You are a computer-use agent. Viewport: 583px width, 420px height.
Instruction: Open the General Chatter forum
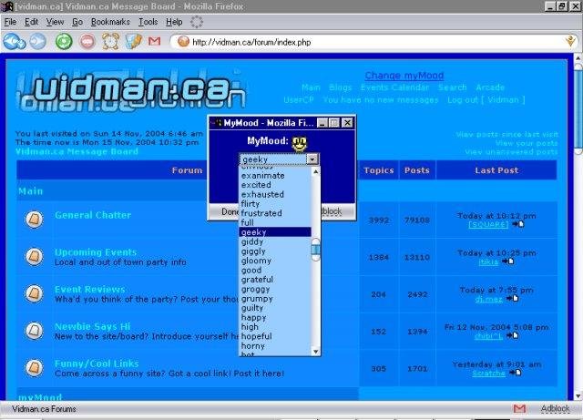[x=93, y=215]
